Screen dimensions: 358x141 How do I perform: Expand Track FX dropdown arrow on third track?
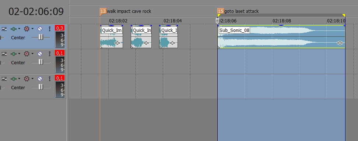point(19,79)
